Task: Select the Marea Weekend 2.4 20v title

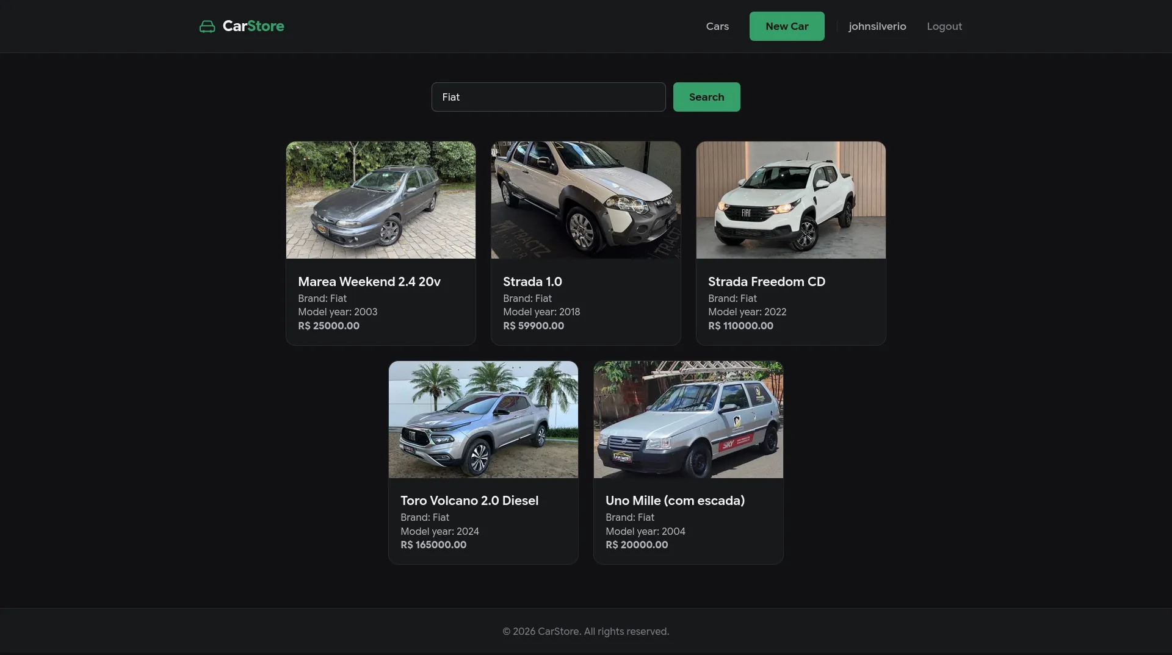Action: 369,282
